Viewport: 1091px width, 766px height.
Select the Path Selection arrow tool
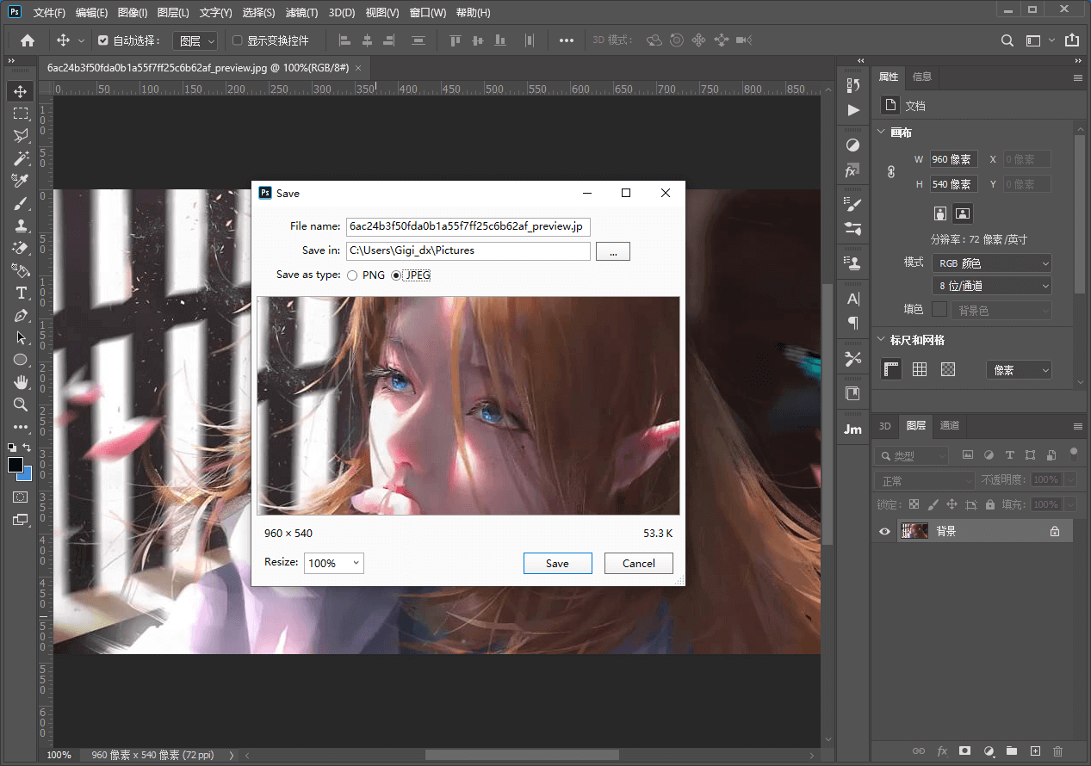pos(21,337)
